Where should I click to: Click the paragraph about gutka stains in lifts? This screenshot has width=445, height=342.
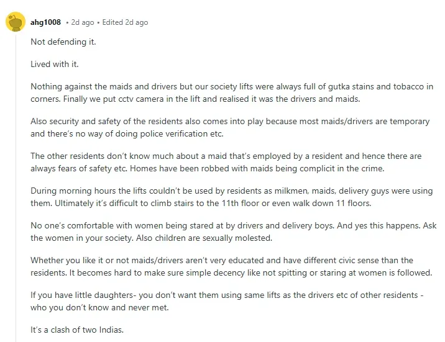[x=232, y=92]
